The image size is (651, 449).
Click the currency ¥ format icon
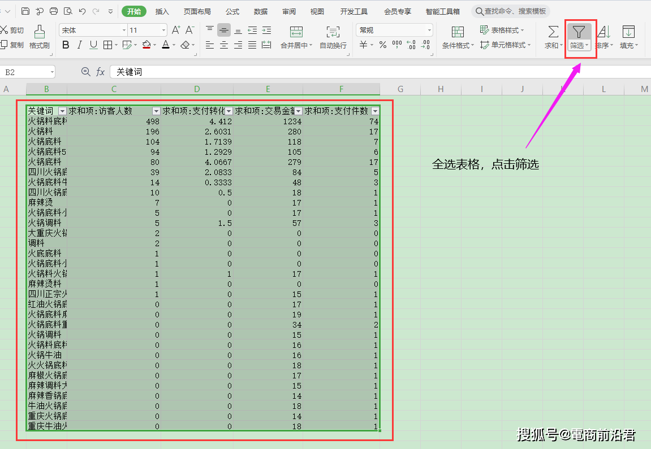[x=363, y=45]
